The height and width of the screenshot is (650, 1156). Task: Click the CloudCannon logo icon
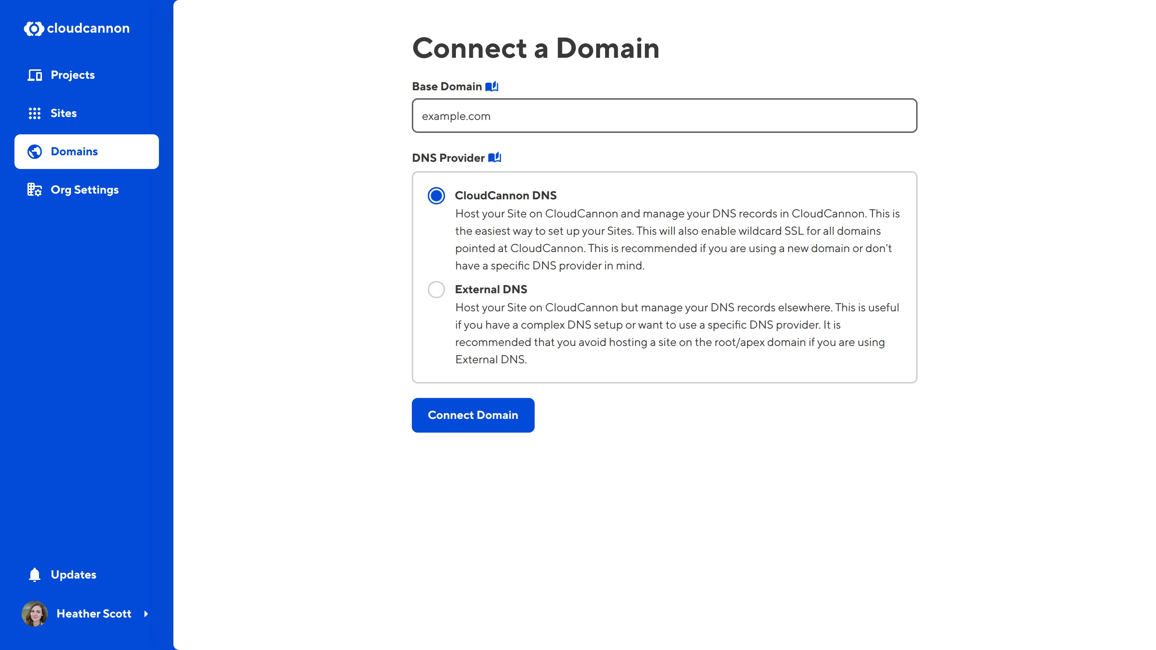34,29
